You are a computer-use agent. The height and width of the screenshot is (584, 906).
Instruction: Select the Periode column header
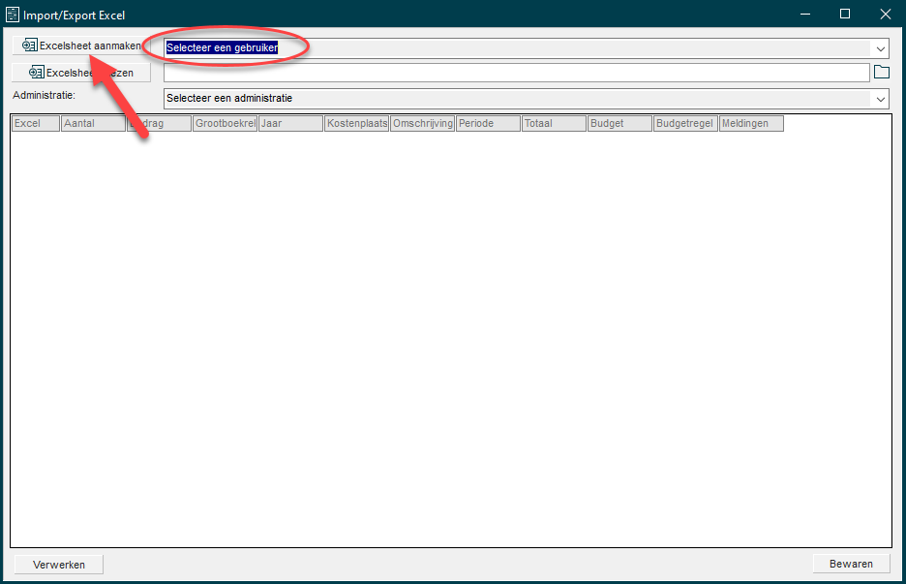[x=488, y=124]
